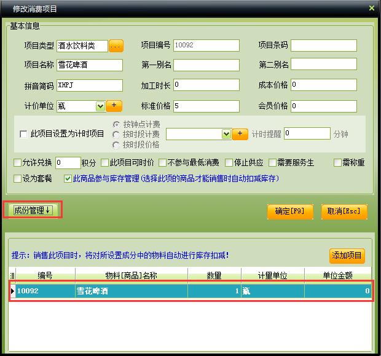Screen dimensions: 381x356
Task: Open the timing scheme dropdown arrow
Action: point(226,134)
